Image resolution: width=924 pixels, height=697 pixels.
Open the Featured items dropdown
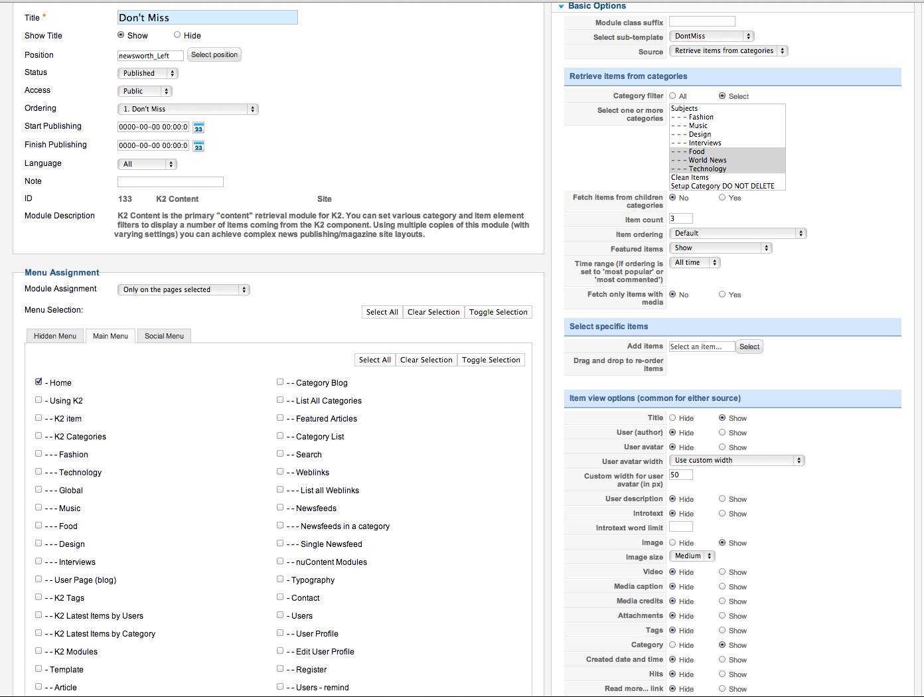[721, 248]
